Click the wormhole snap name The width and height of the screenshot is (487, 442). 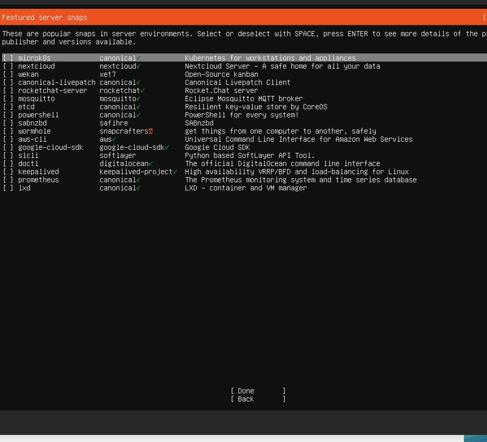tap(35, 131)
